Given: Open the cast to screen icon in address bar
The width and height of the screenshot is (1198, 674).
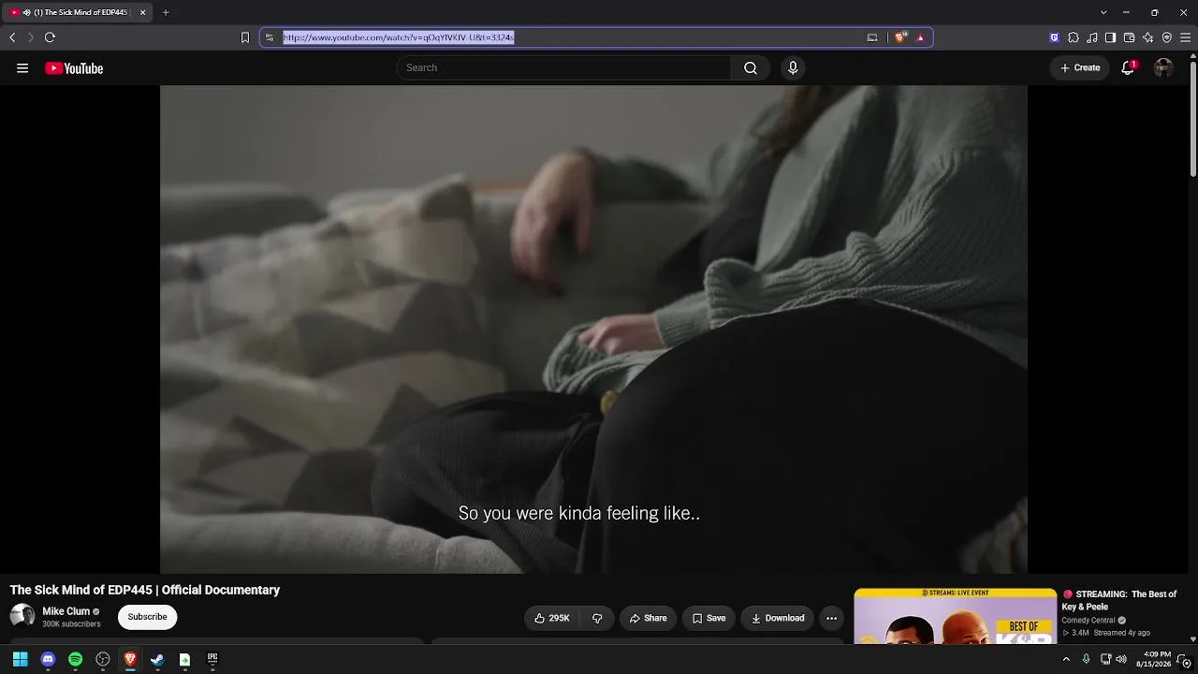Looking at the screenshot, I should click(872, 37).
